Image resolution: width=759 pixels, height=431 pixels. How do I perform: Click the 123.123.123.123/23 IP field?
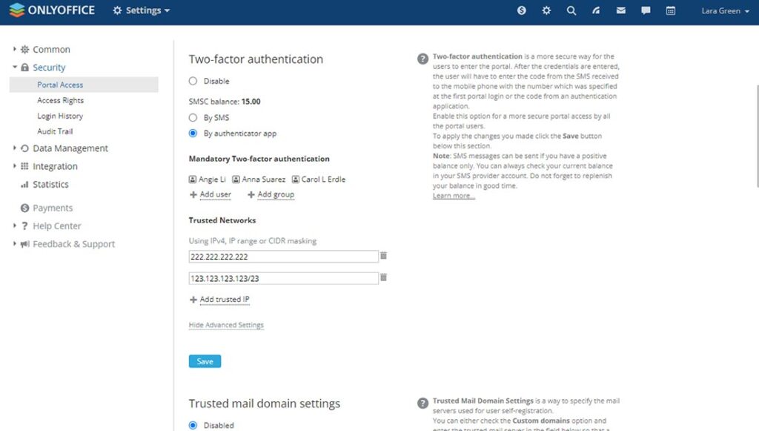[x=283, y=278]
